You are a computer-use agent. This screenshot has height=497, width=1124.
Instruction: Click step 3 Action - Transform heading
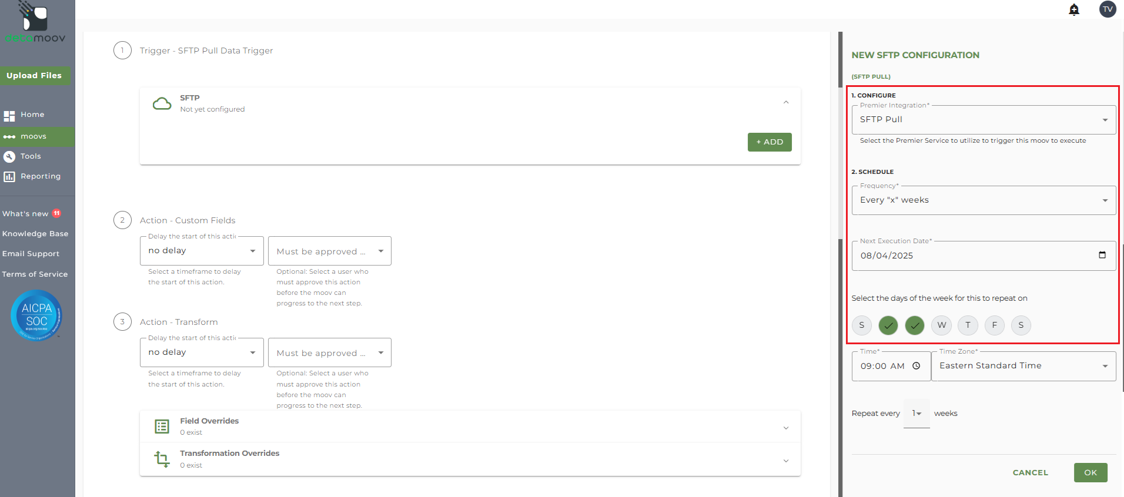point(179,322)
